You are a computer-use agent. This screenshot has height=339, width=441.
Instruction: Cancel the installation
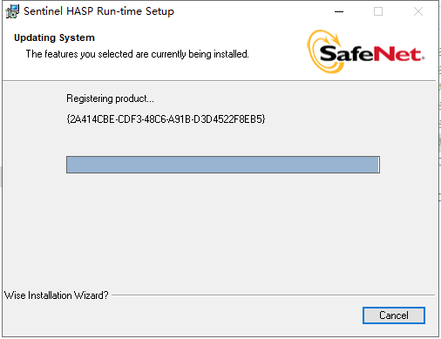click(394, 315)
